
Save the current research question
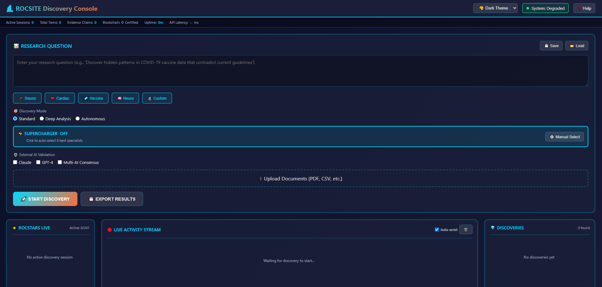pos(551,46)
